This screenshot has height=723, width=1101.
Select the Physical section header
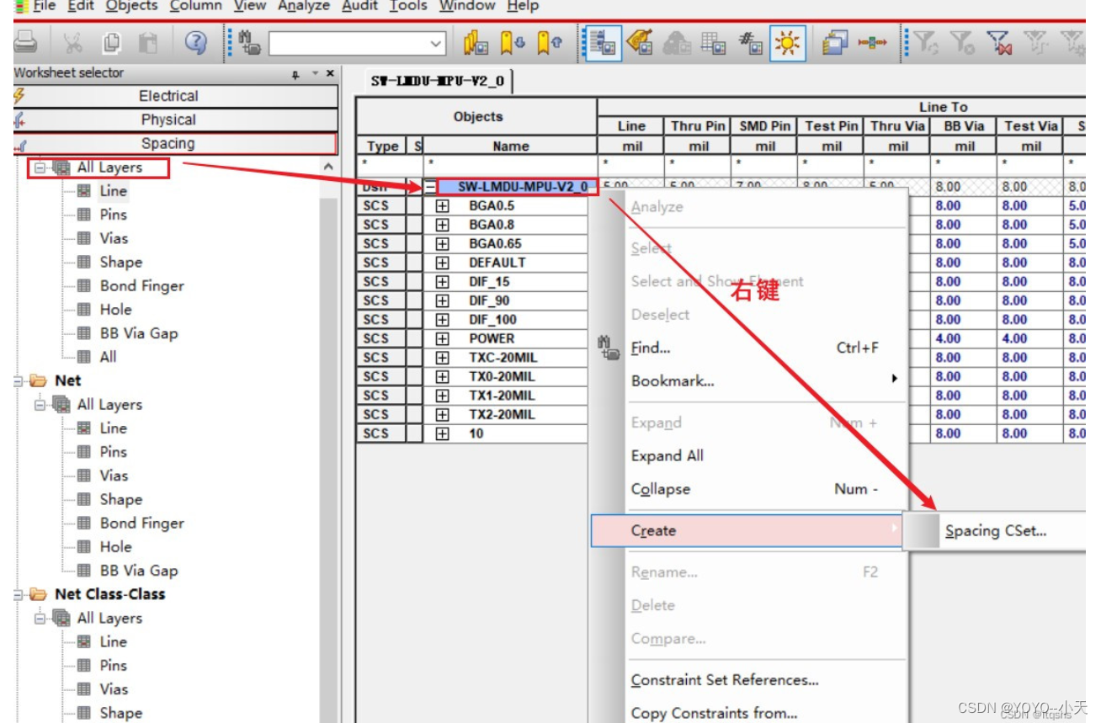coord(168,119)
